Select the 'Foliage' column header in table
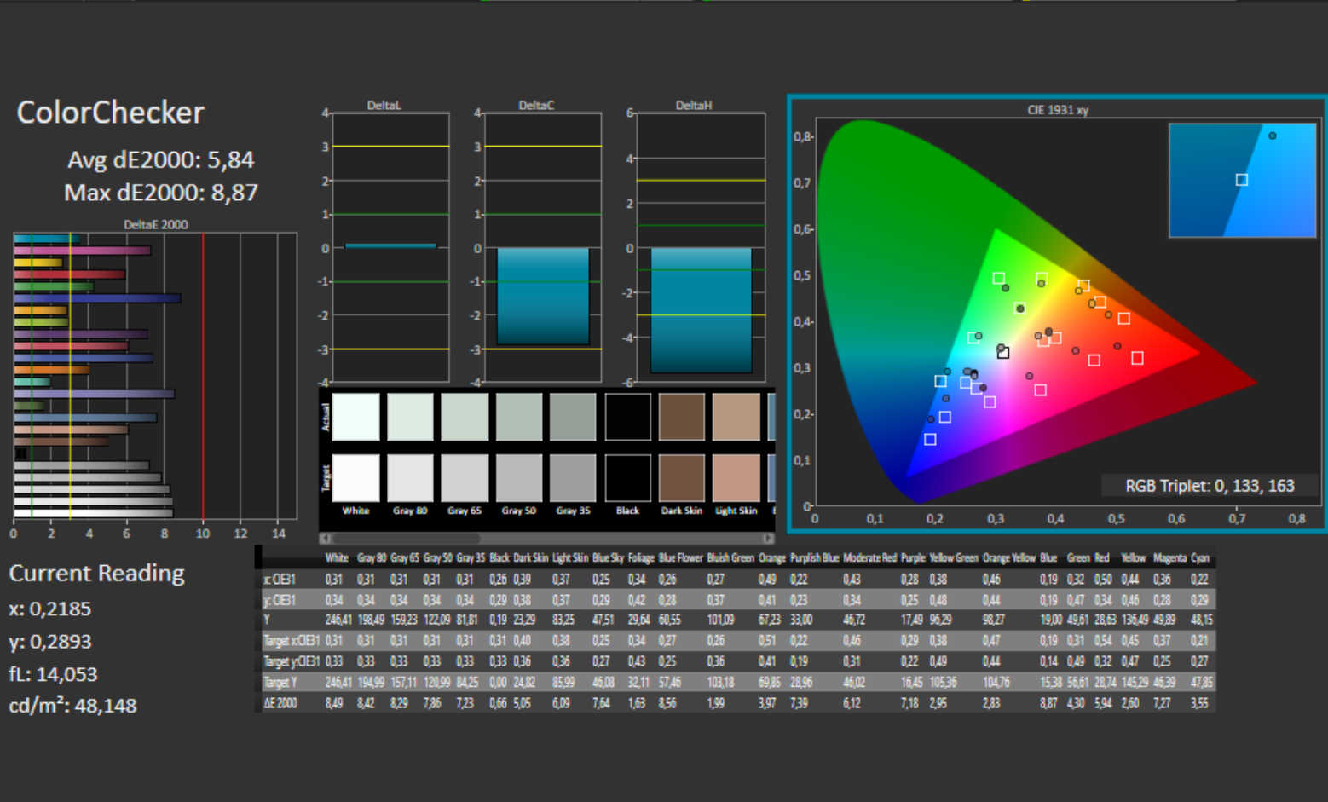The height and width of the screenshot is (802, 1328). (641, 558)
